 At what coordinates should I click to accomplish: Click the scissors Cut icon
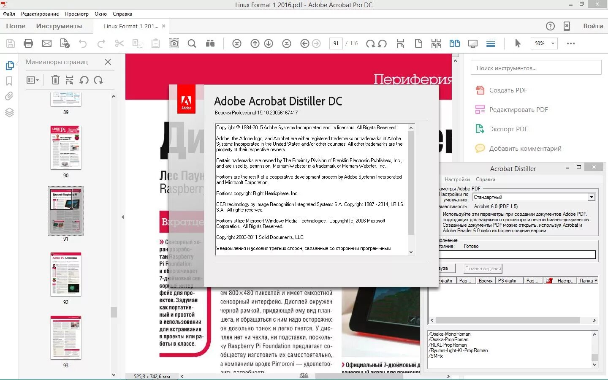119,43
